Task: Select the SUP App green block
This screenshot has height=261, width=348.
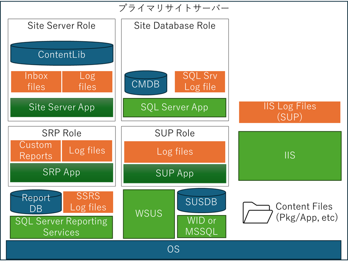Action: 175,174
